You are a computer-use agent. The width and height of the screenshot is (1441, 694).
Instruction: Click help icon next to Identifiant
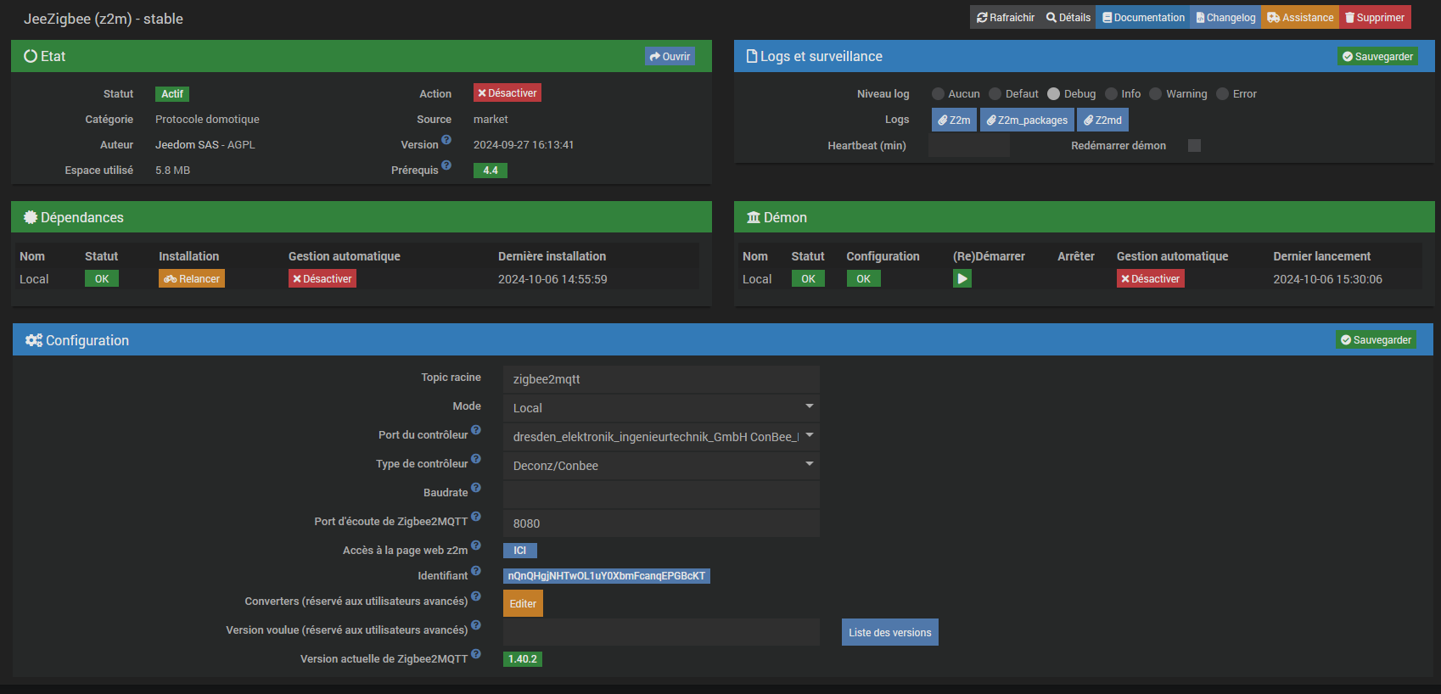click(476, 571)
